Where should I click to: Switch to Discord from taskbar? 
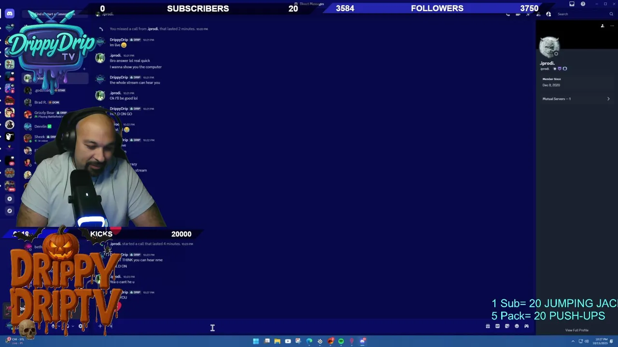(x=363, y=341)
